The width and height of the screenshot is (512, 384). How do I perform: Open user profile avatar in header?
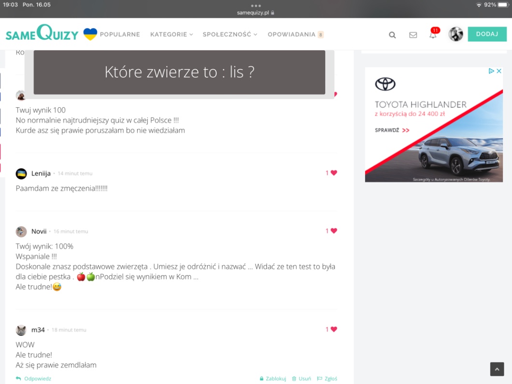tap(455, 34)
